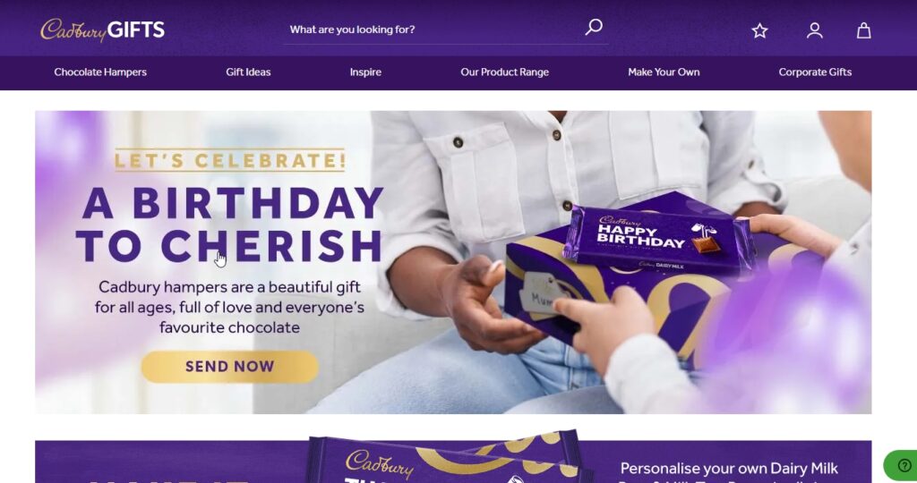Open the Inspire menu

pyautogui.click(x=365, y=72)
